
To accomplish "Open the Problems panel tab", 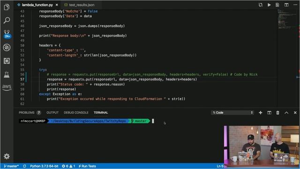I will click(x=30, y=113).
